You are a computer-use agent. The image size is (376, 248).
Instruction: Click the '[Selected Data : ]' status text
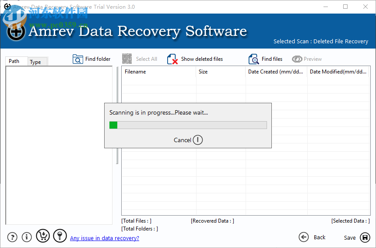tap(351, 221)
